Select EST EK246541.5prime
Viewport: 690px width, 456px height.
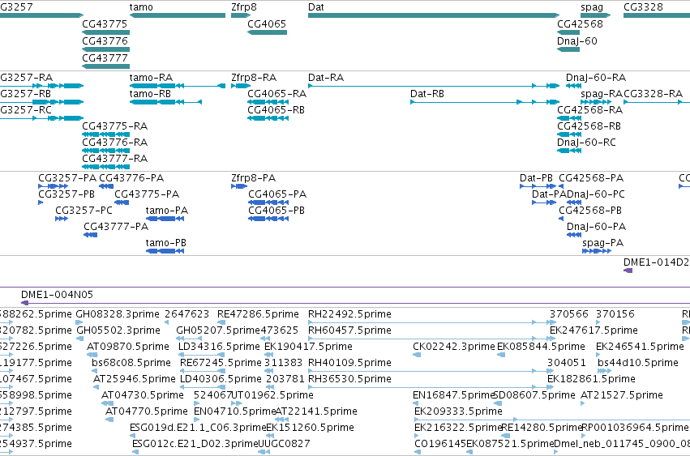[640, 347]
